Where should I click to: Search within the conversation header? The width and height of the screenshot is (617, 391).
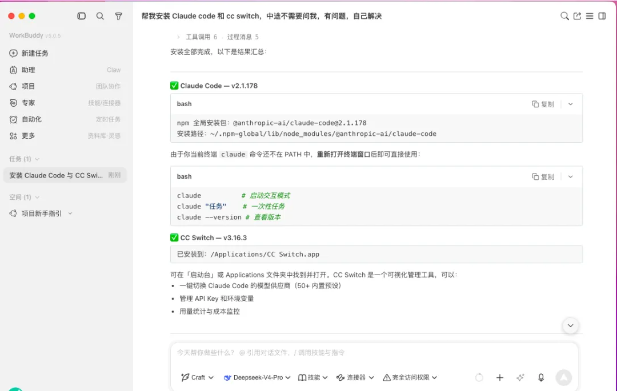[564, 16]
